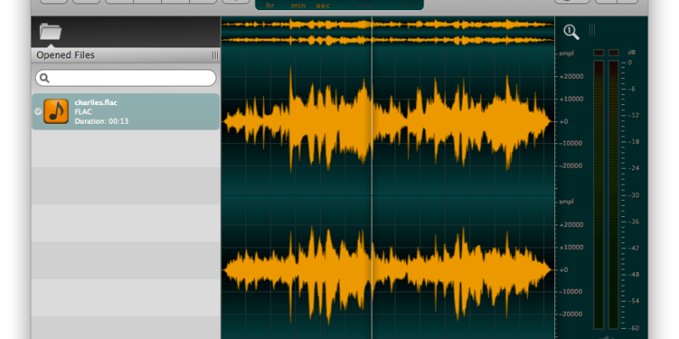Click the left channel clip indicator above meter

coord(598,53)
